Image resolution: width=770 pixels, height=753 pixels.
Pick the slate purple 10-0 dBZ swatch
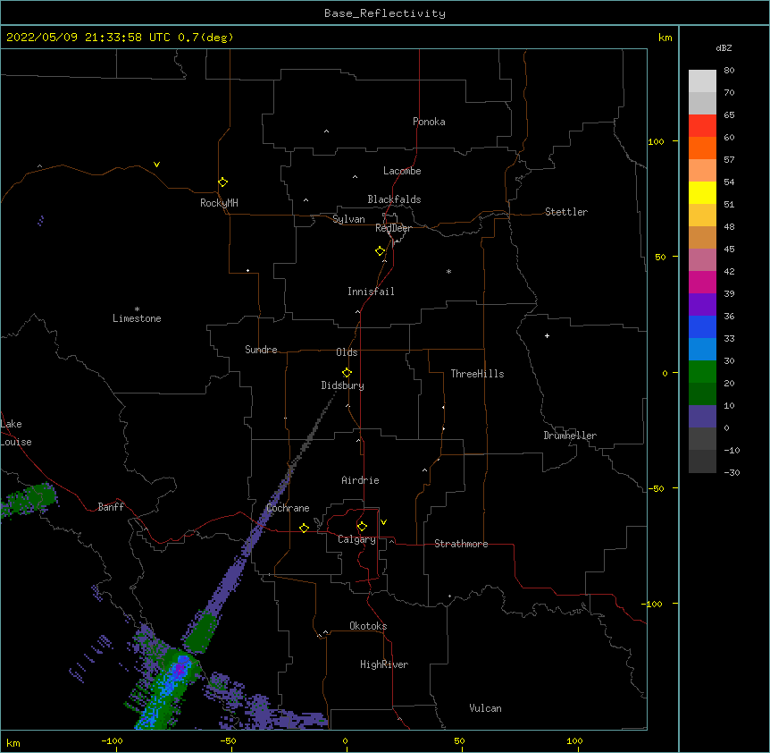pos(702,417)
